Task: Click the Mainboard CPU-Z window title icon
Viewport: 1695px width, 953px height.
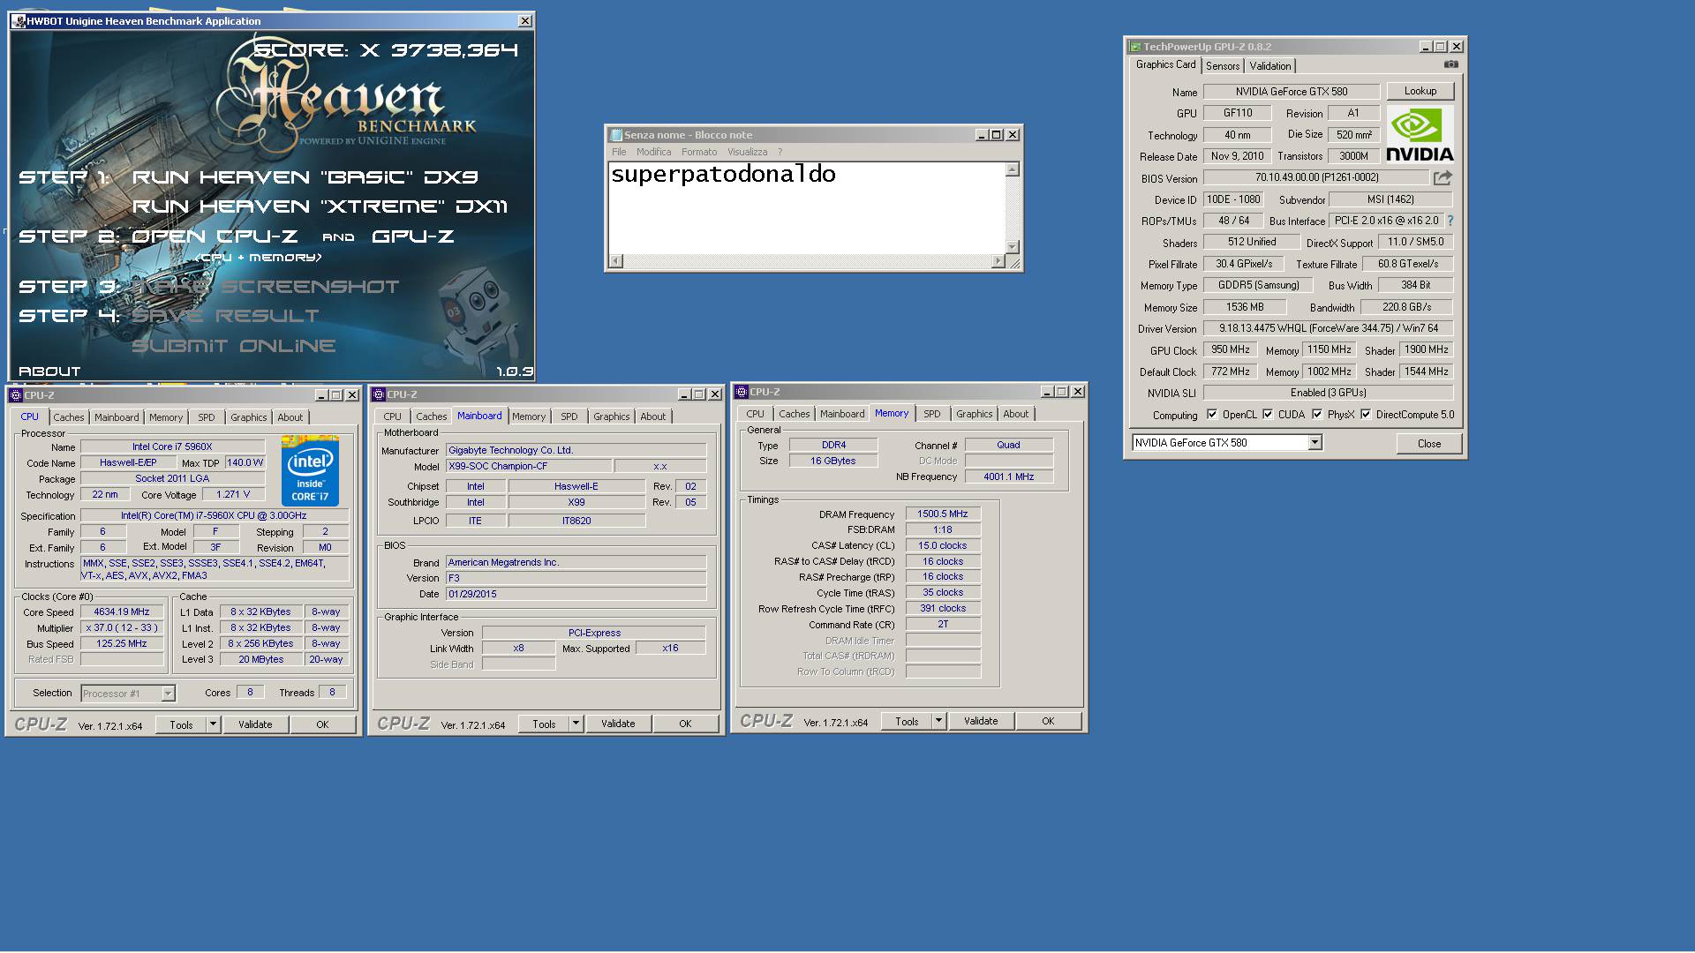Action: pos(380,394)
